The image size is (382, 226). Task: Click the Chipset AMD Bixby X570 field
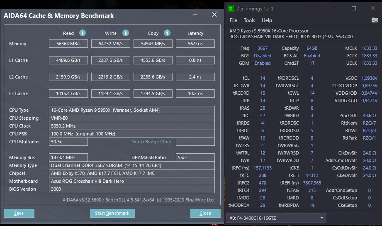[x=132, y=173]
